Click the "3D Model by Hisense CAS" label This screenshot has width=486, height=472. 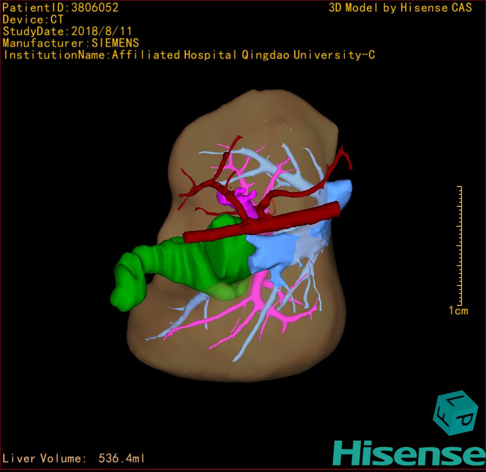[x=400, y=8]
